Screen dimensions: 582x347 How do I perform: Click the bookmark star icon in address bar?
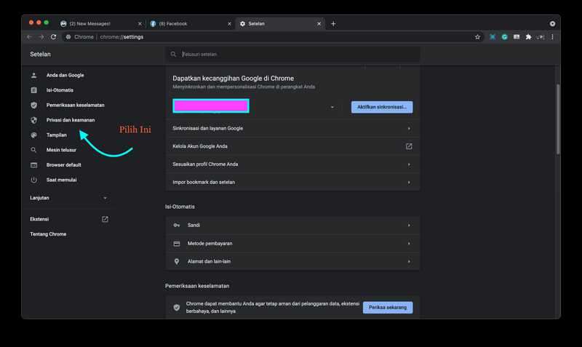(478, 36)
